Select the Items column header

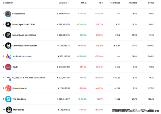(x=151, y=3)
